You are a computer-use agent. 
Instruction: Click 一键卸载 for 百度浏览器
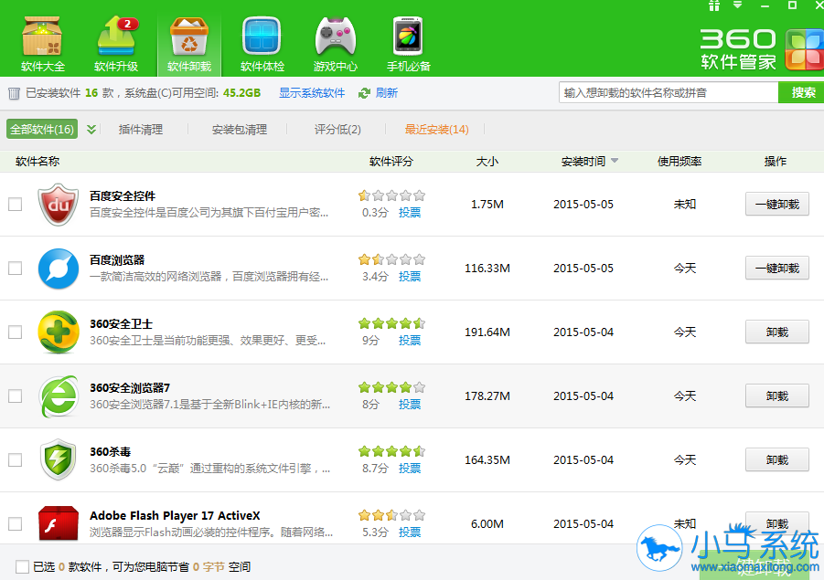coord(777,269)
